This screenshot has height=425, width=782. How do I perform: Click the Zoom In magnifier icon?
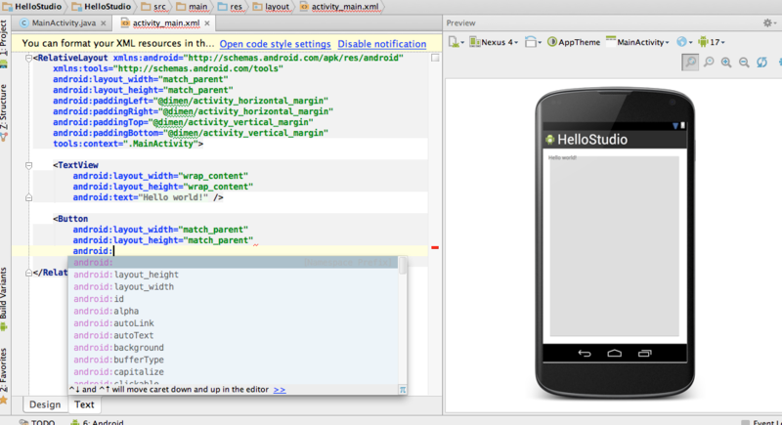[x=726, y=63]
